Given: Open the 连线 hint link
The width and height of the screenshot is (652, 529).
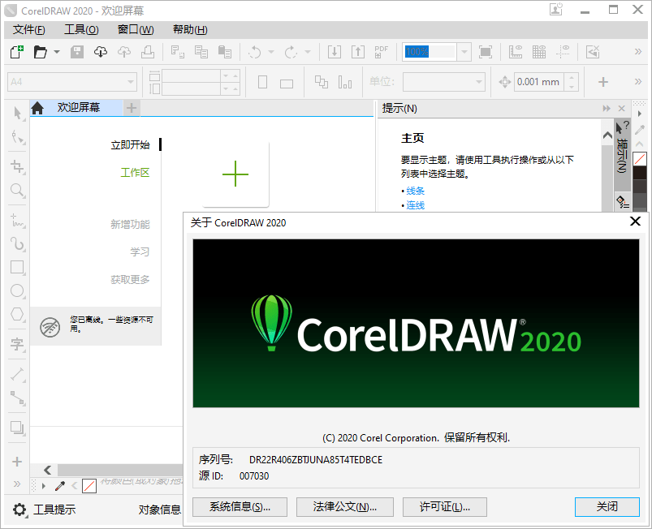Looking at the screenshot, I should pos(415,205).
